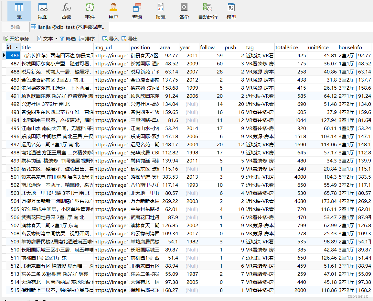Click the area column header
Screen dimensions: 373x301
click(x=169, y=47)
